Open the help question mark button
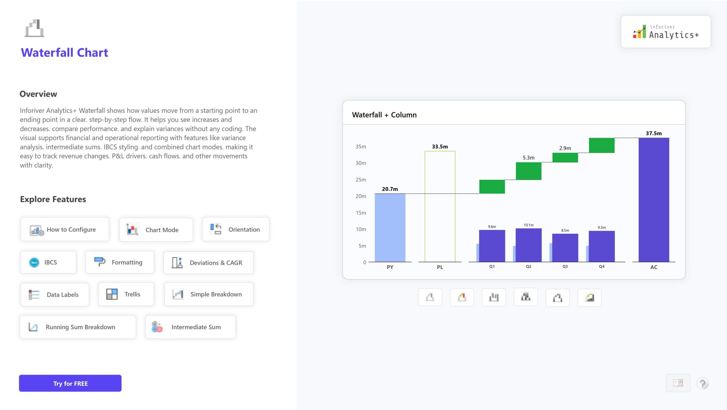This screenshot has width=727, height=410. point(703,383)
